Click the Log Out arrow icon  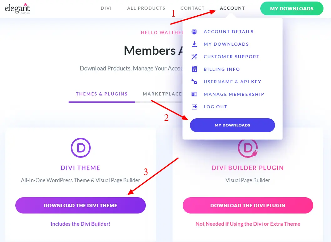point(194,107)
